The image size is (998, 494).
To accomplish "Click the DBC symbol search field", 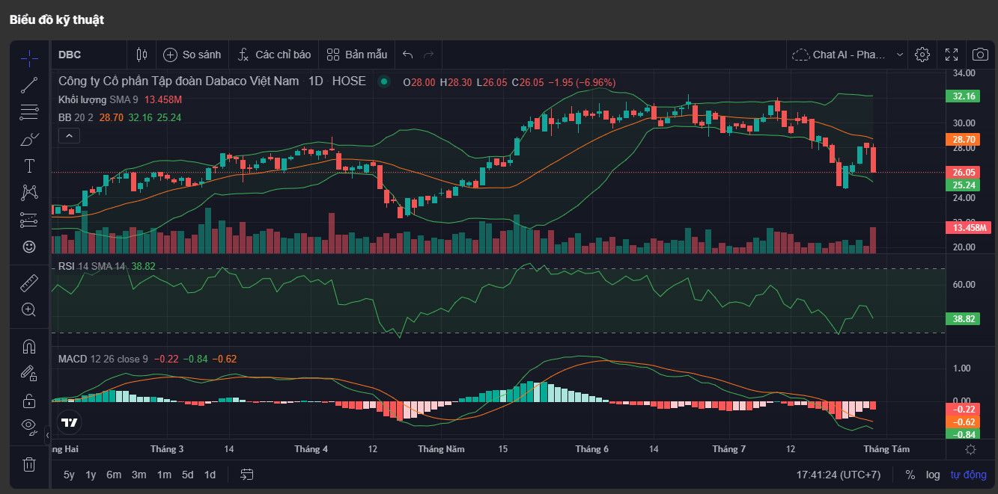I will (x=89, y=55).
